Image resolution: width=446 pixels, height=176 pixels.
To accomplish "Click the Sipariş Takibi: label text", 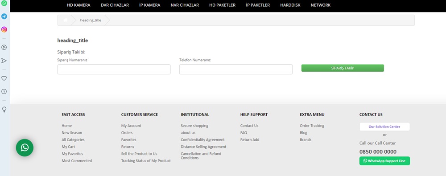I will (x=71, y=52).
